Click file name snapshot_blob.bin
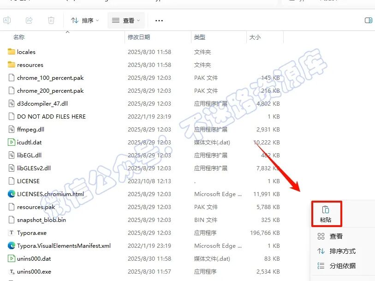Screen dimensions: 375x281 click(42, 220)
